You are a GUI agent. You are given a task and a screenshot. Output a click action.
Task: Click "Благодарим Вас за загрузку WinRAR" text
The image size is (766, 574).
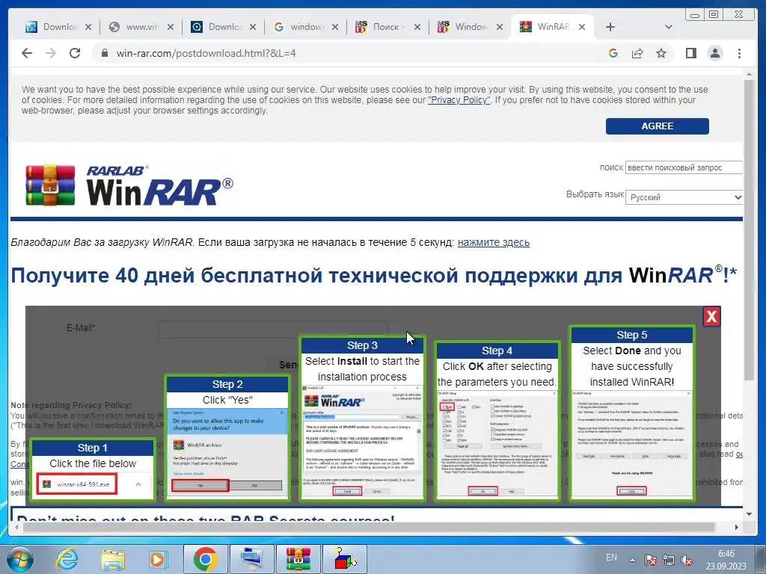pyautogui.click(x=102, y=243)
